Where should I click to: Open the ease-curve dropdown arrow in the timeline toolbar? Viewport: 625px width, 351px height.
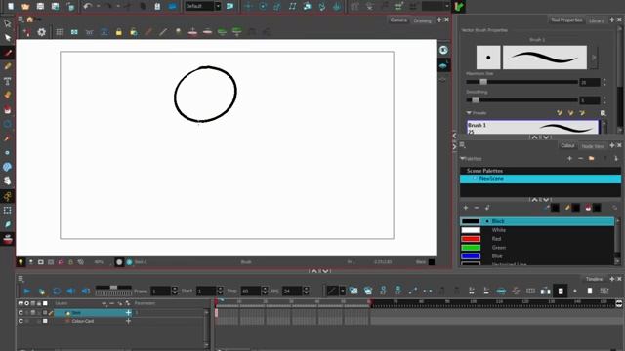click(343, 292)
